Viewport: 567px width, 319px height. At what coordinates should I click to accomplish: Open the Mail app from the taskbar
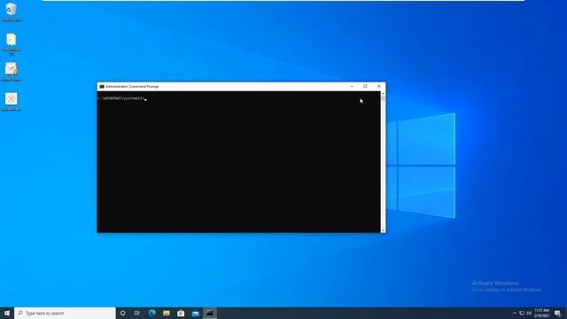[x=195, y=313]
